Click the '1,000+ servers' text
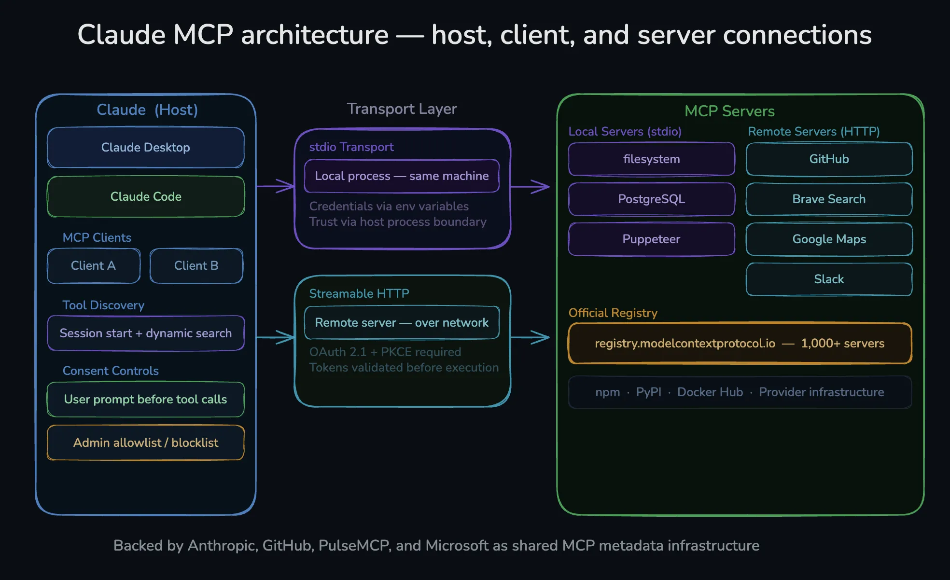 pos(843,343)
